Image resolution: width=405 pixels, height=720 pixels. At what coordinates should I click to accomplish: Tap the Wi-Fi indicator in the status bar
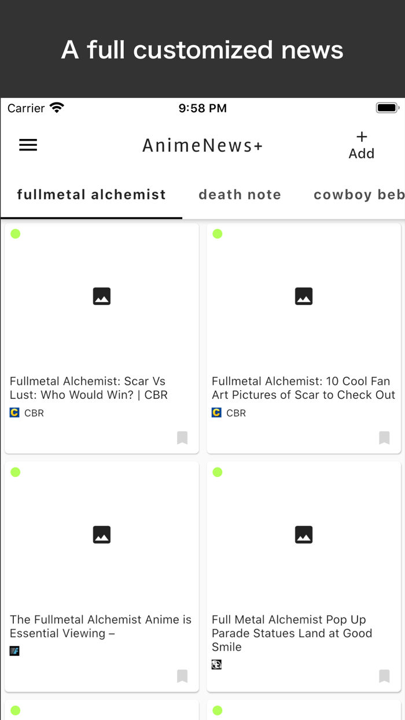point(56,107)
